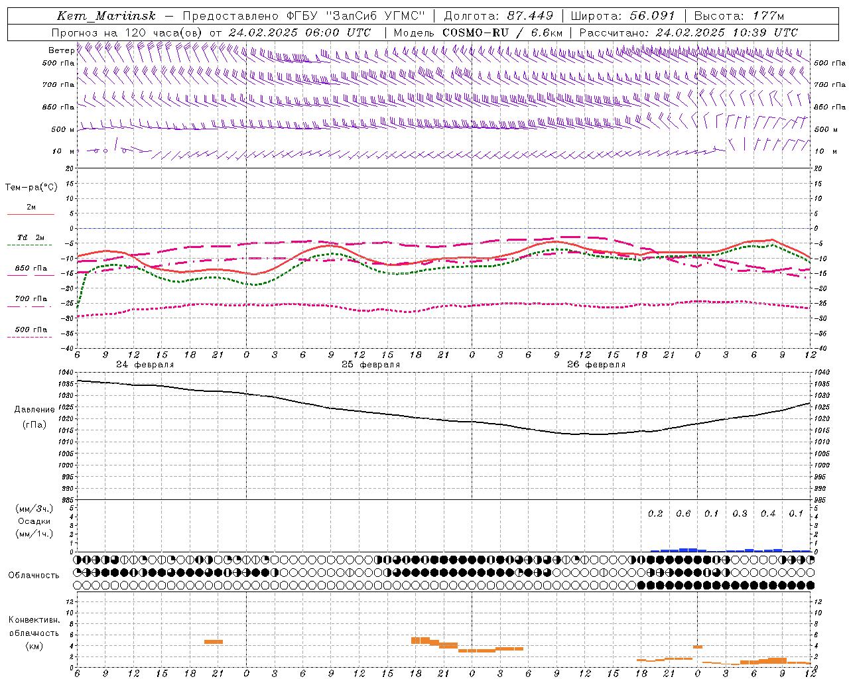
Task: Click the '24 февраля' date label
Action: pyautogui.click(x=145, y=365)
